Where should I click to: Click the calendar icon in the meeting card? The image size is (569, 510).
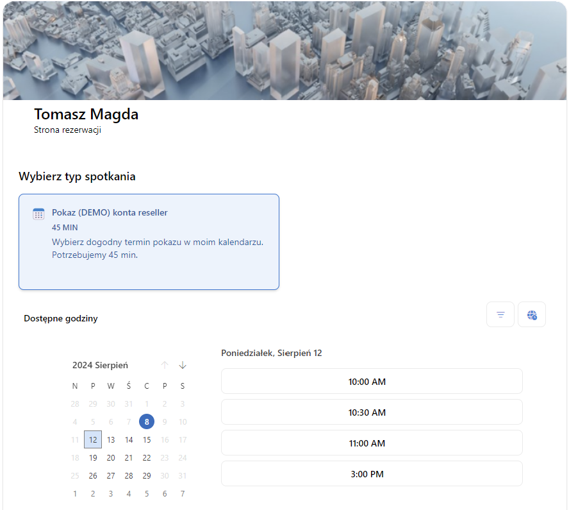38,214
